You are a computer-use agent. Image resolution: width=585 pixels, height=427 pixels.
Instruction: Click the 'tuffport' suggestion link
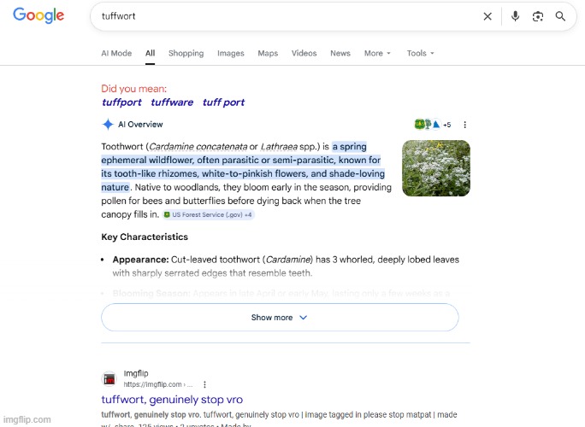(x=121, y=102)
